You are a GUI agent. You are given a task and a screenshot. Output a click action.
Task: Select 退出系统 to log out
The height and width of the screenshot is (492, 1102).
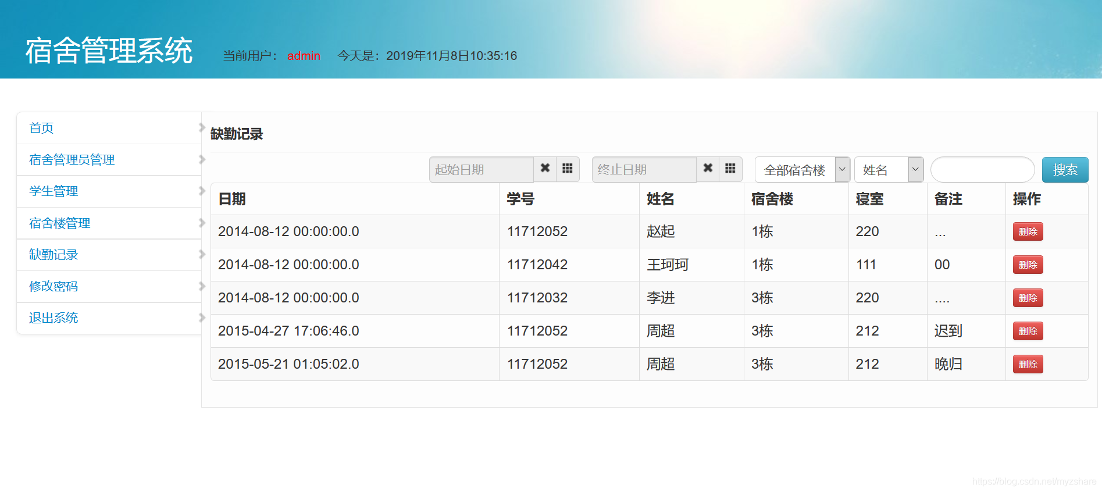[54, 318]
